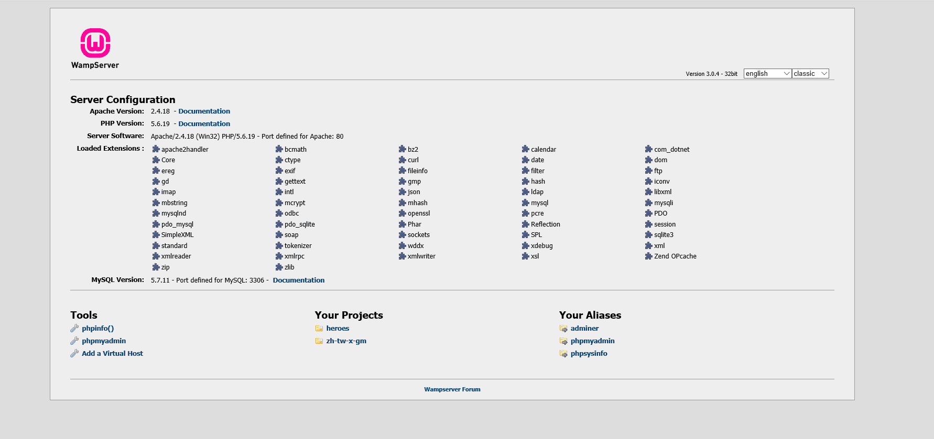Click the puzzle icon beside SimpleXML
This screenshot has width=934, height=439.
click(156, 235)
